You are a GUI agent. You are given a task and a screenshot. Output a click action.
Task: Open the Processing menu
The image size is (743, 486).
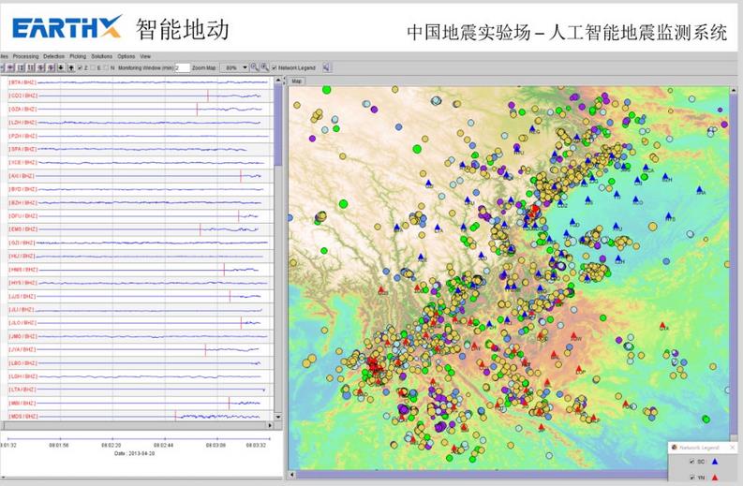pyautogui.click(x=25, y=56)
